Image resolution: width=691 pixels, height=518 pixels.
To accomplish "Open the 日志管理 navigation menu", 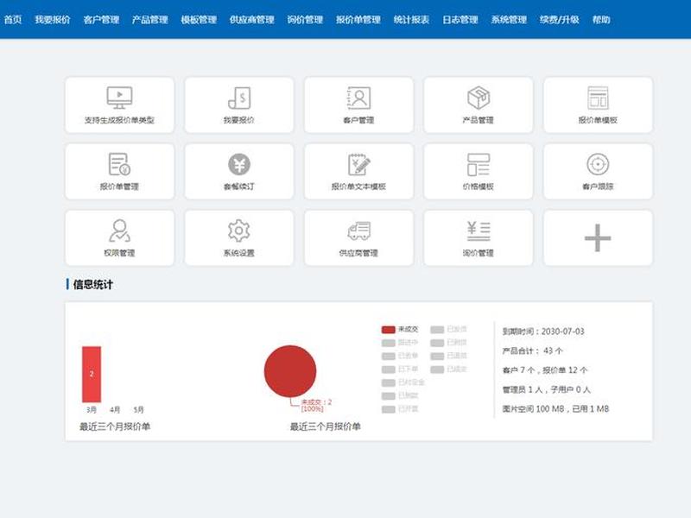I will pos(460,20).
